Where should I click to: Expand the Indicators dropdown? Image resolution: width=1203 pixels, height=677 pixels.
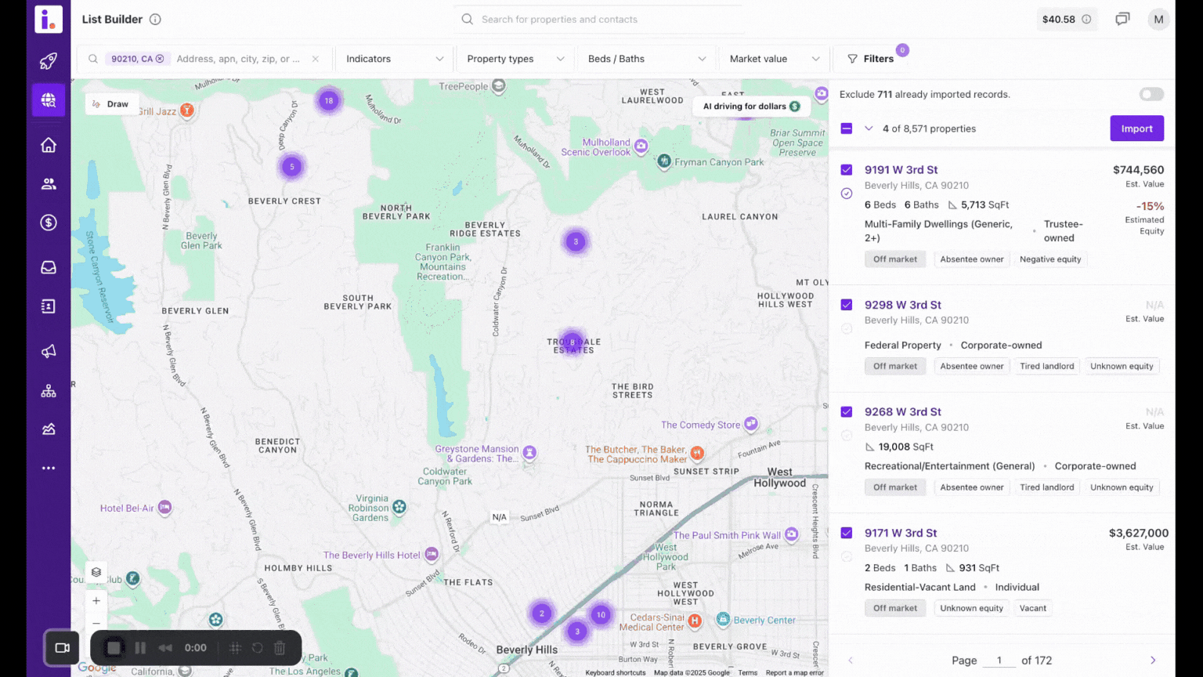point(394,59)
